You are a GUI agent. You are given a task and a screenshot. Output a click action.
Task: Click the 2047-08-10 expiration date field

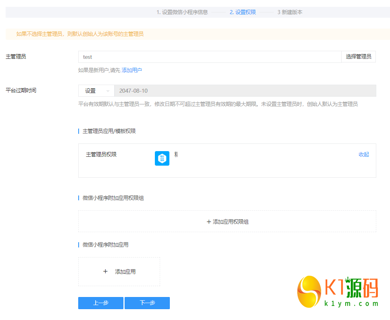245,91
